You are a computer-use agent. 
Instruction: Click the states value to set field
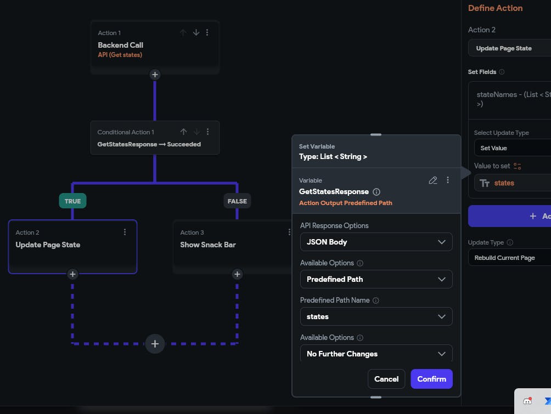513,183
